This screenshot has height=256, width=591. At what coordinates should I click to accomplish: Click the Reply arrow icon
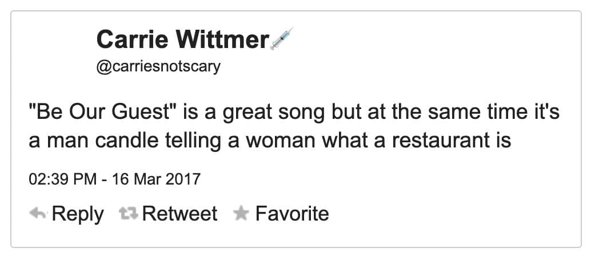click(37, 214)
